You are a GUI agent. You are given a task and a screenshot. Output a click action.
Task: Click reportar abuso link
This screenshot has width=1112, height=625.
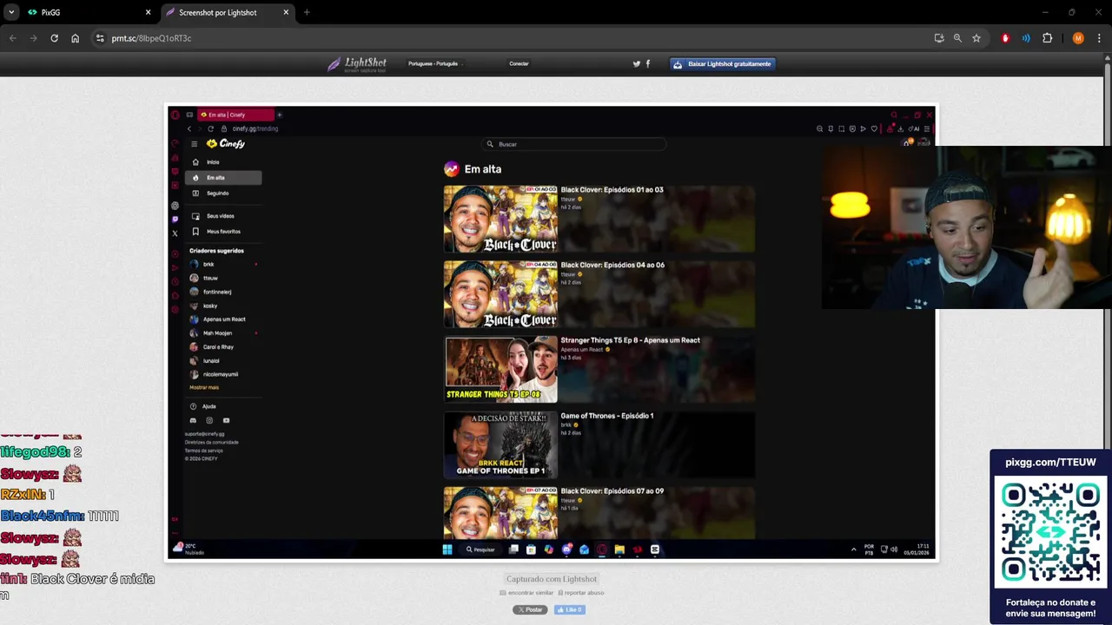tap(580, 593)
